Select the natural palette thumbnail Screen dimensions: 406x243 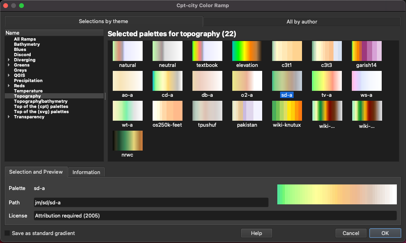coord(127,51)
